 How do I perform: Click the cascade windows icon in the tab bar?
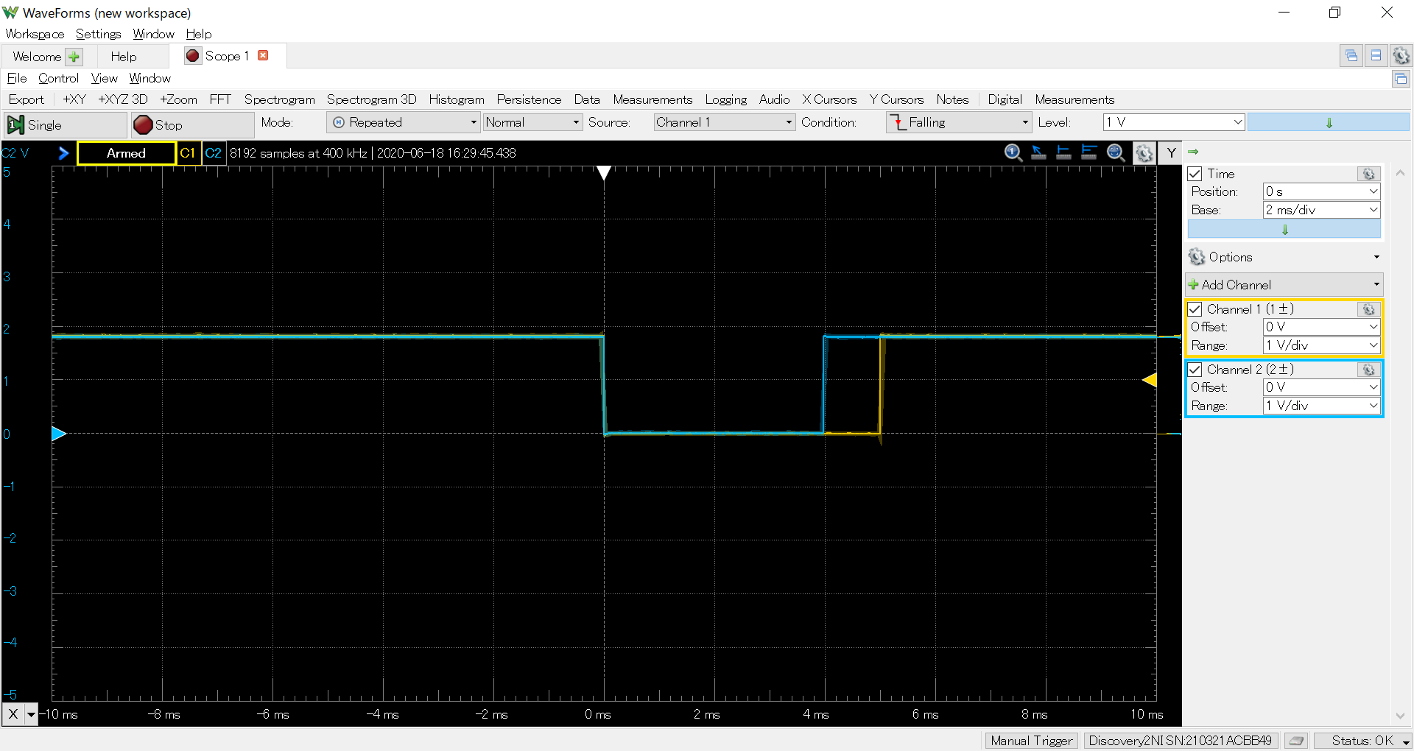point(1351,56)
